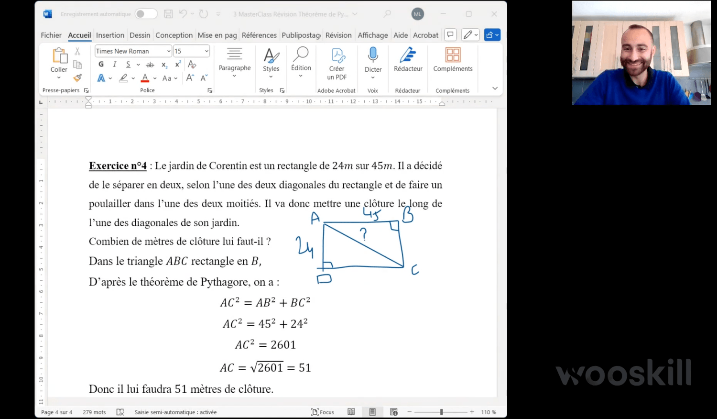Viewport: 717px width, 419px height.
Task: Collapse the ribbon with the chevron
Action: (x=495, y=88)
